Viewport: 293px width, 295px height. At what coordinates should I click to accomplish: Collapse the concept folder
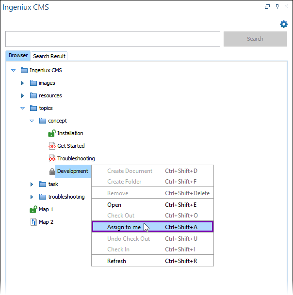point(32,121)
